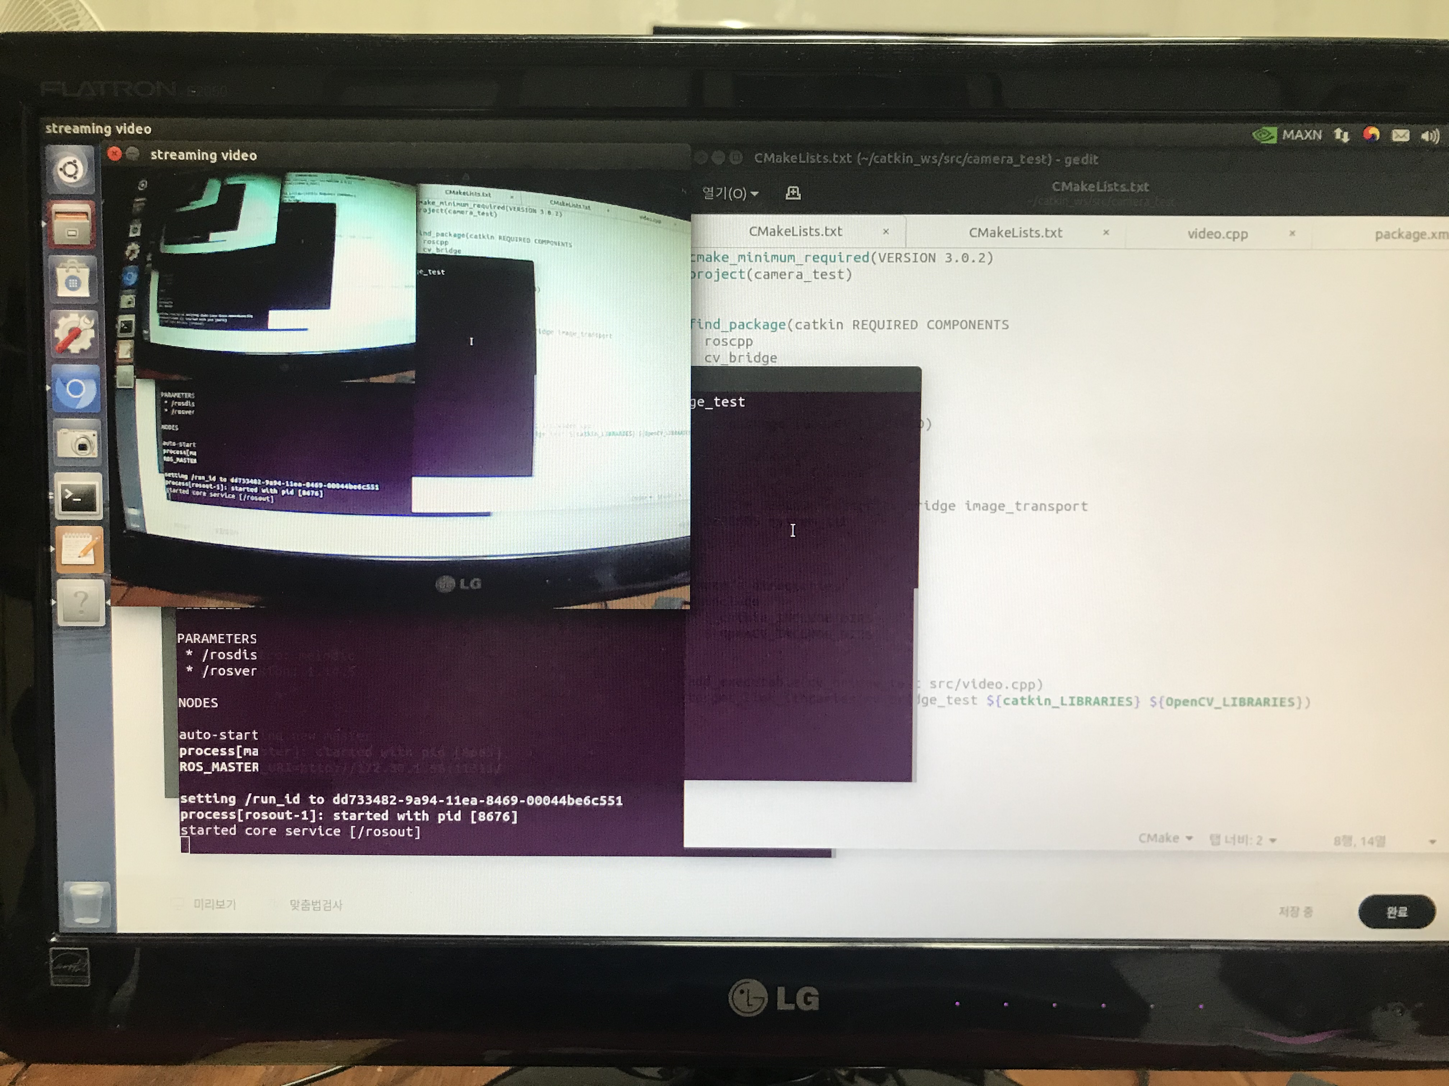This screenshot has height=1086, width=1449.
Task: Open Chromium browser from launcher
Action: [x=76, y=390]
